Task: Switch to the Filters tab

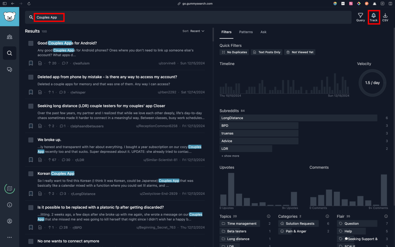Action: [226, 32]
